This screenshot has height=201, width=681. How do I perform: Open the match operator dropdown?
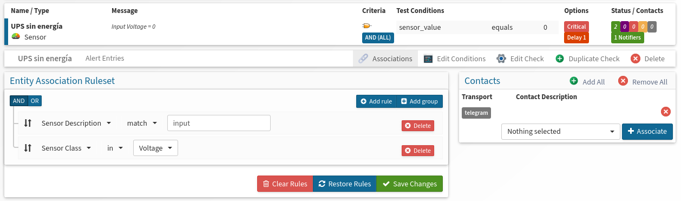coord(142,123)
